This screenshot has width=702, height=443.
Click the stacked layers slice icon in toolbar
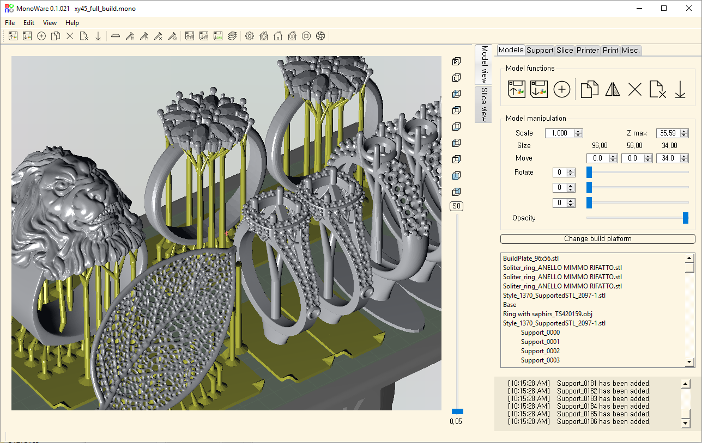[x=232, y=36]
